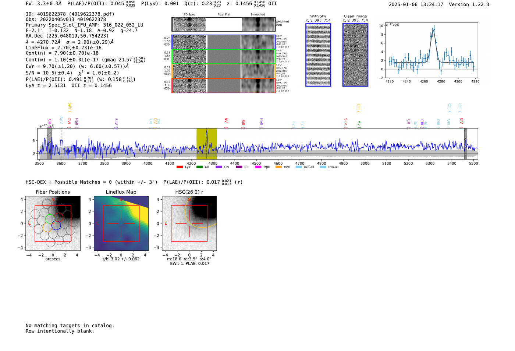515x351 pixels.
Task: Select the blue-bordered fiber spectrum row
Action: (223, 42)
